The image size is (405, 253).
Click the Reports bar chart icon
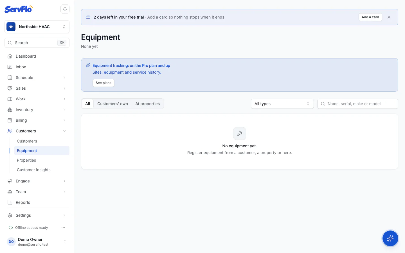(10, 202)
